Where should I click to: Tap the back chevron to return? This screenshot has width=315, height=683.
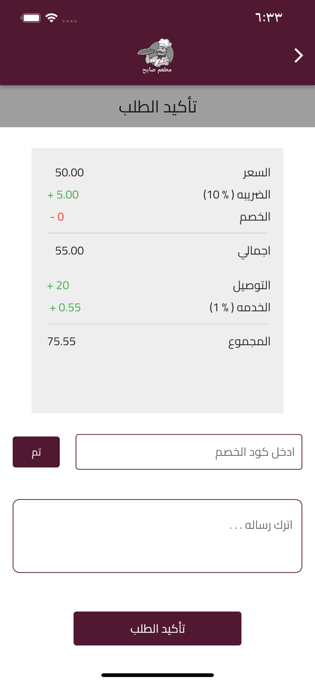pos(299,55)
